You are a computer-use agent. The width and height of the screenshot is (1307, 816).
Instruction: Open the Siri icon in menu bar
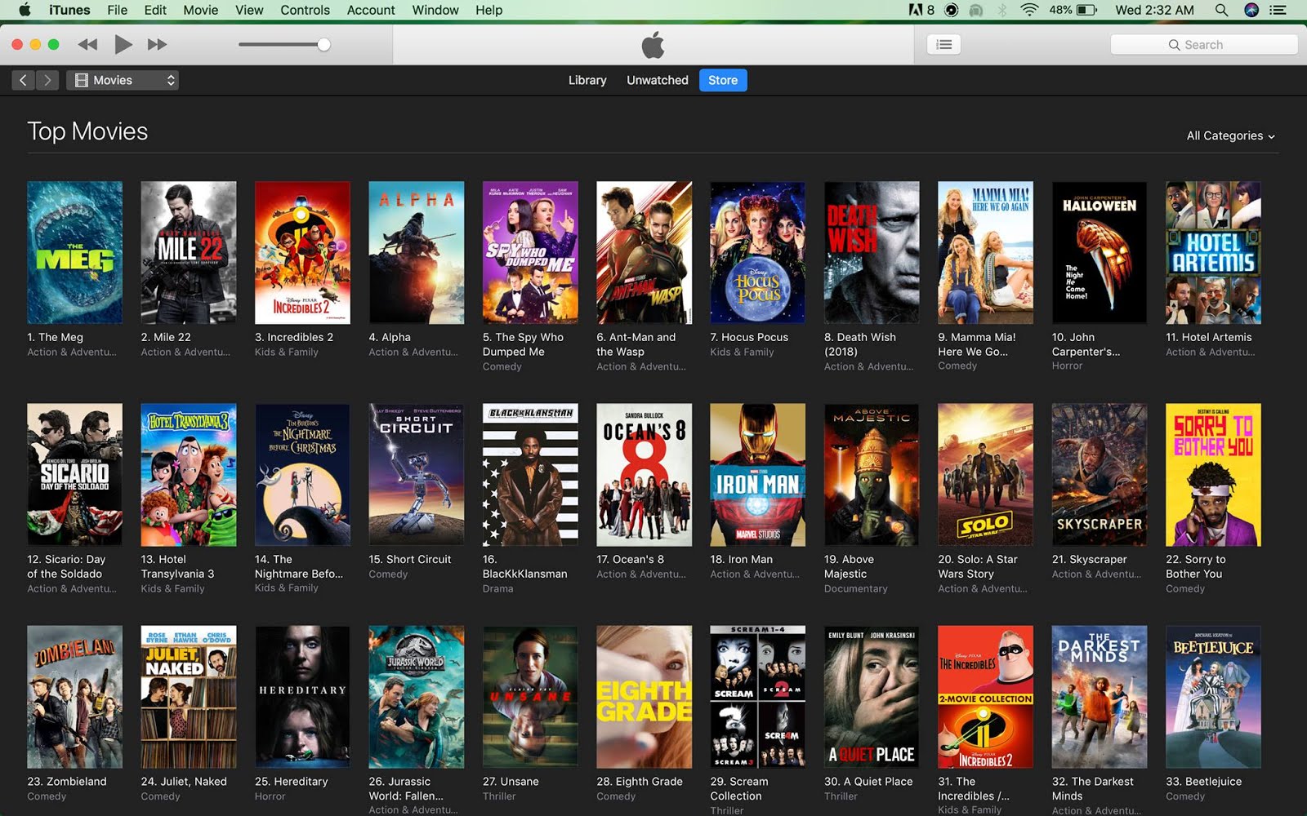click(1251, 10)
